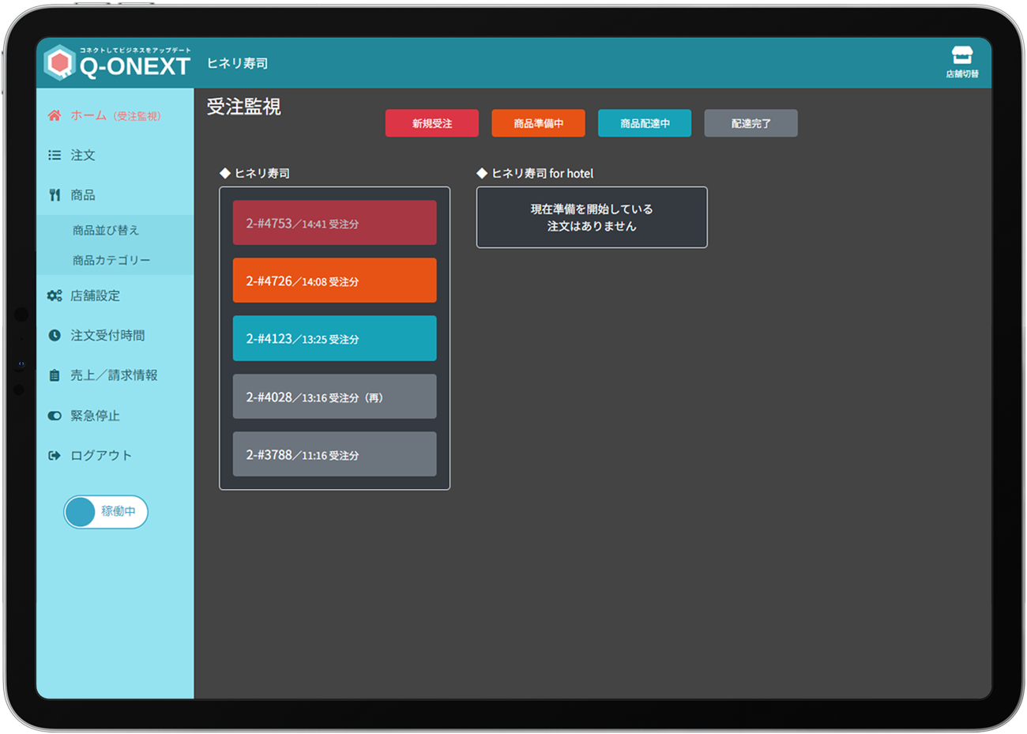Click the clipboard icon for 売上／請求情報
This screenshot has width=1027, height=734.
click(x=54, y=375)
